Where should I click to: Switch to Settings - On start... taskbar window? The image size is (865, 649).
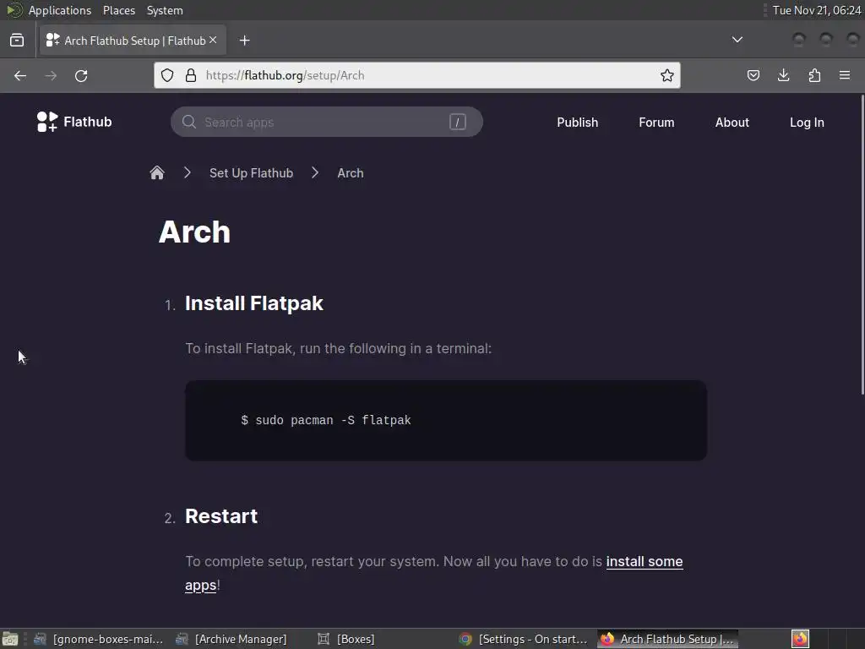524,639
